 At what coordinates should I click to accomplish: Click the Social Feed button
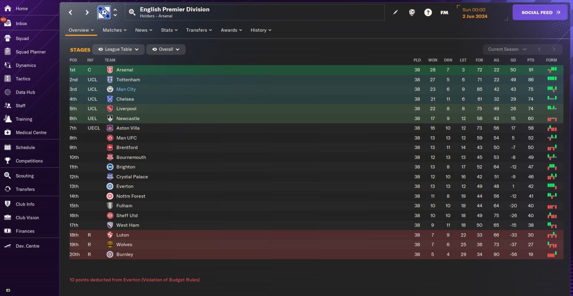click(540, 13)
